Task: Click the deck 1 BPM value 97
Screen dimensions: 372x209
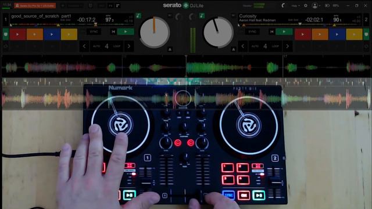Action: pyautogui.click(x=109, y=20)
